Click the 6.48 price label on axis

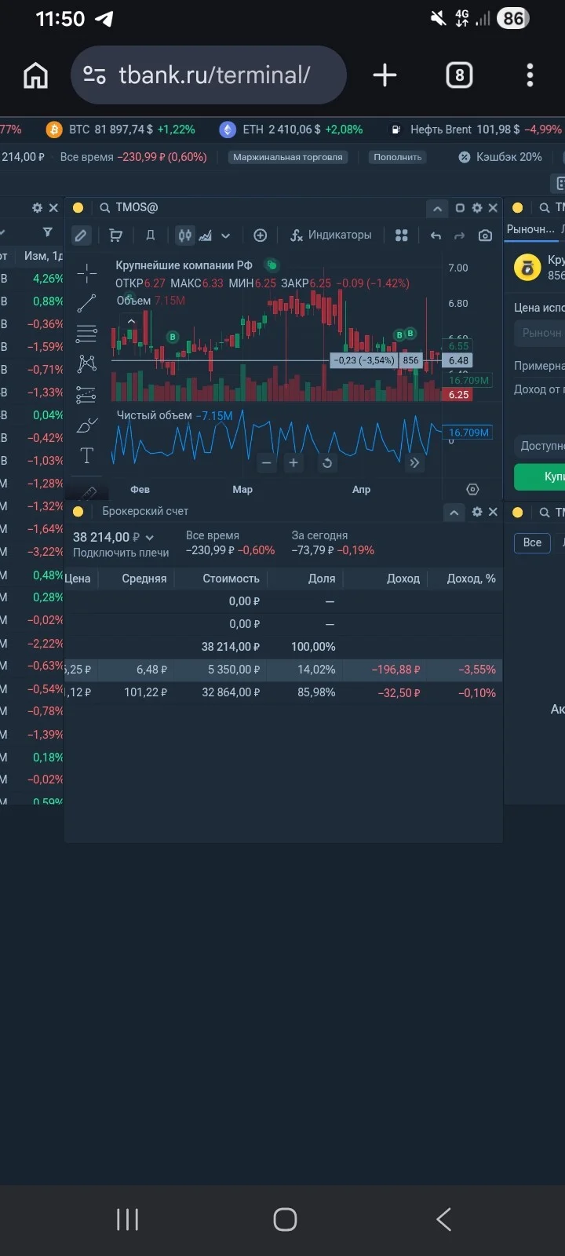[x=458, y=360]
